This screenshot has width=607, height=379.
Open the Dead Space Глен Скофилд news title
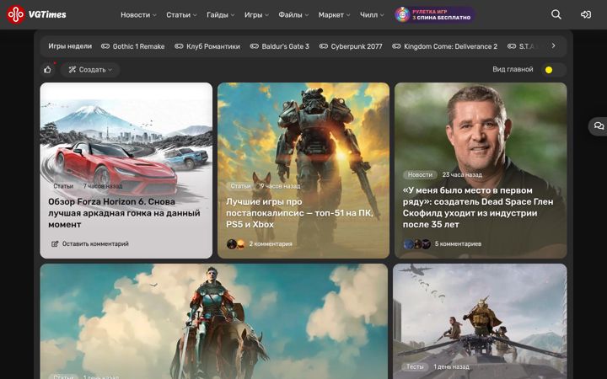(x=478, y=207)
